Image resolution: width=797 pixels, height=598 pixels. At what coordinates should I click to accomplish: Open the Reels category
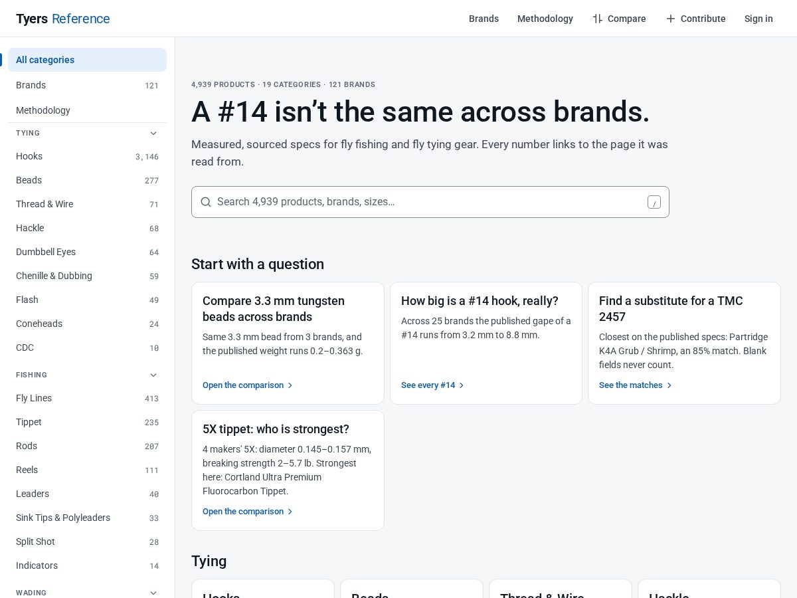(87, 470)
